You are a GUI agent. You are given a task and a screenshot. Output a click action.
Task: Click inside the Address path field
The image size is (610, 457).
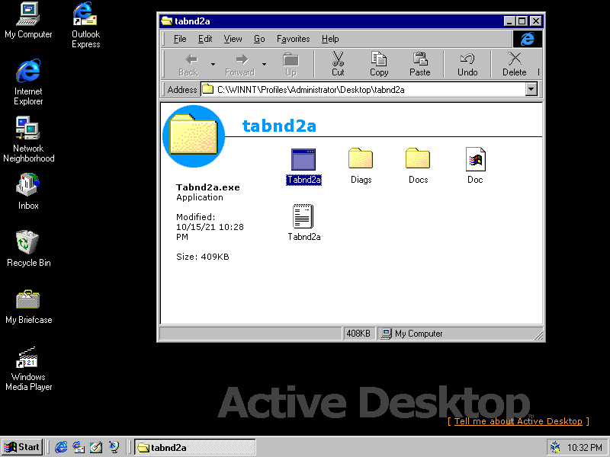(x=363, y=89)
